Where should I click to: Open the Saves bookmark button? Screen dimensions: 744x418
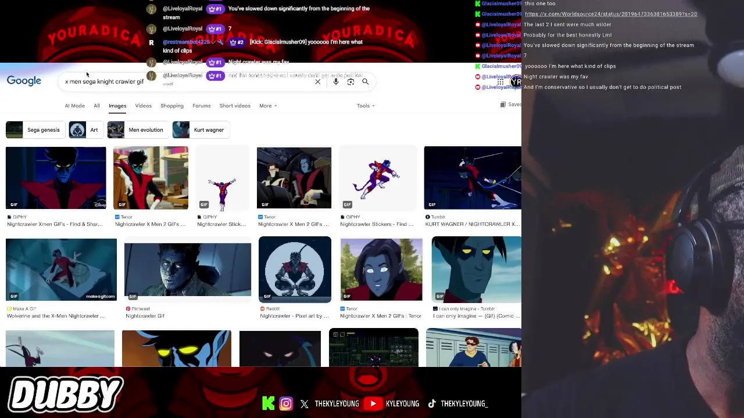[511, 105]
